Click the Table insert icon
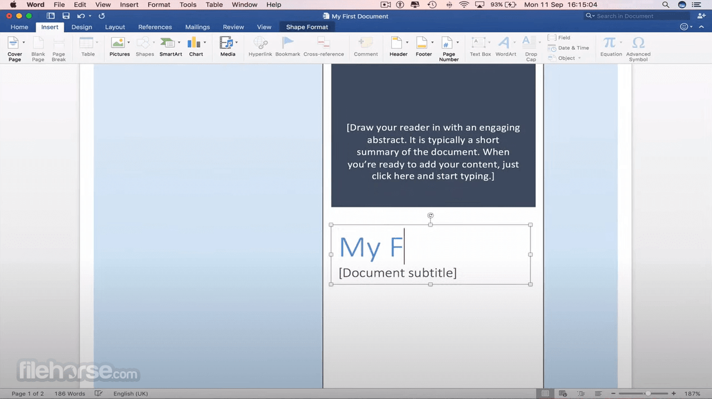 (87, 43)
